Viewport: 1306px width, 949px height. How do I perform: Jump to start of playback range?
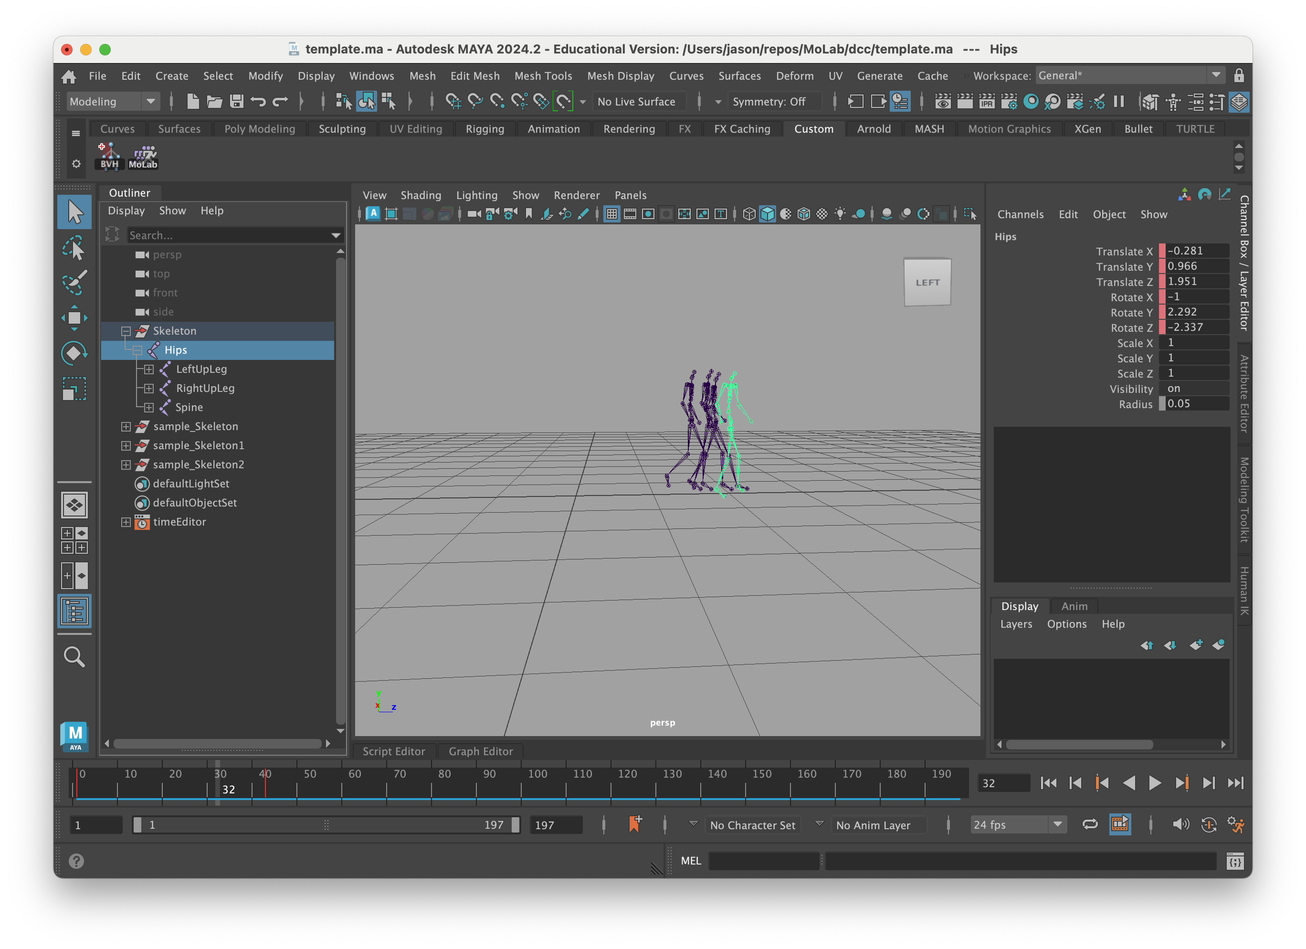pyautogui.click(x=1048, y=783)
